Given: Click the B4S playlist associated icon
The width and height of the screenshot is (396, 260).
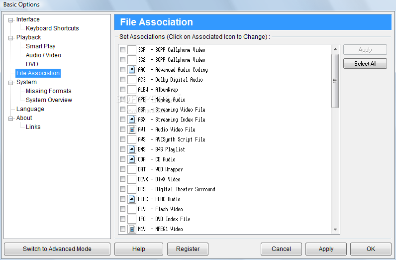Looking at the screenshot, I should coord(132,149).
